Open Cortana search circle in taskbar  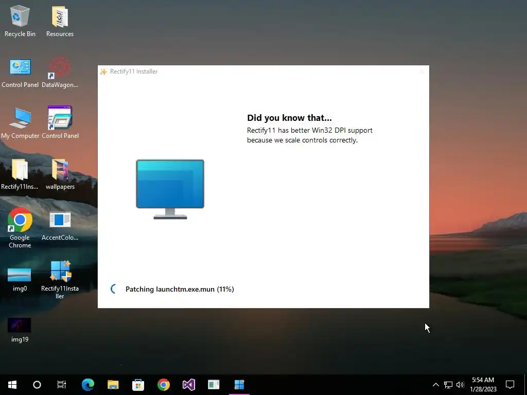click(x=37, y=385)
